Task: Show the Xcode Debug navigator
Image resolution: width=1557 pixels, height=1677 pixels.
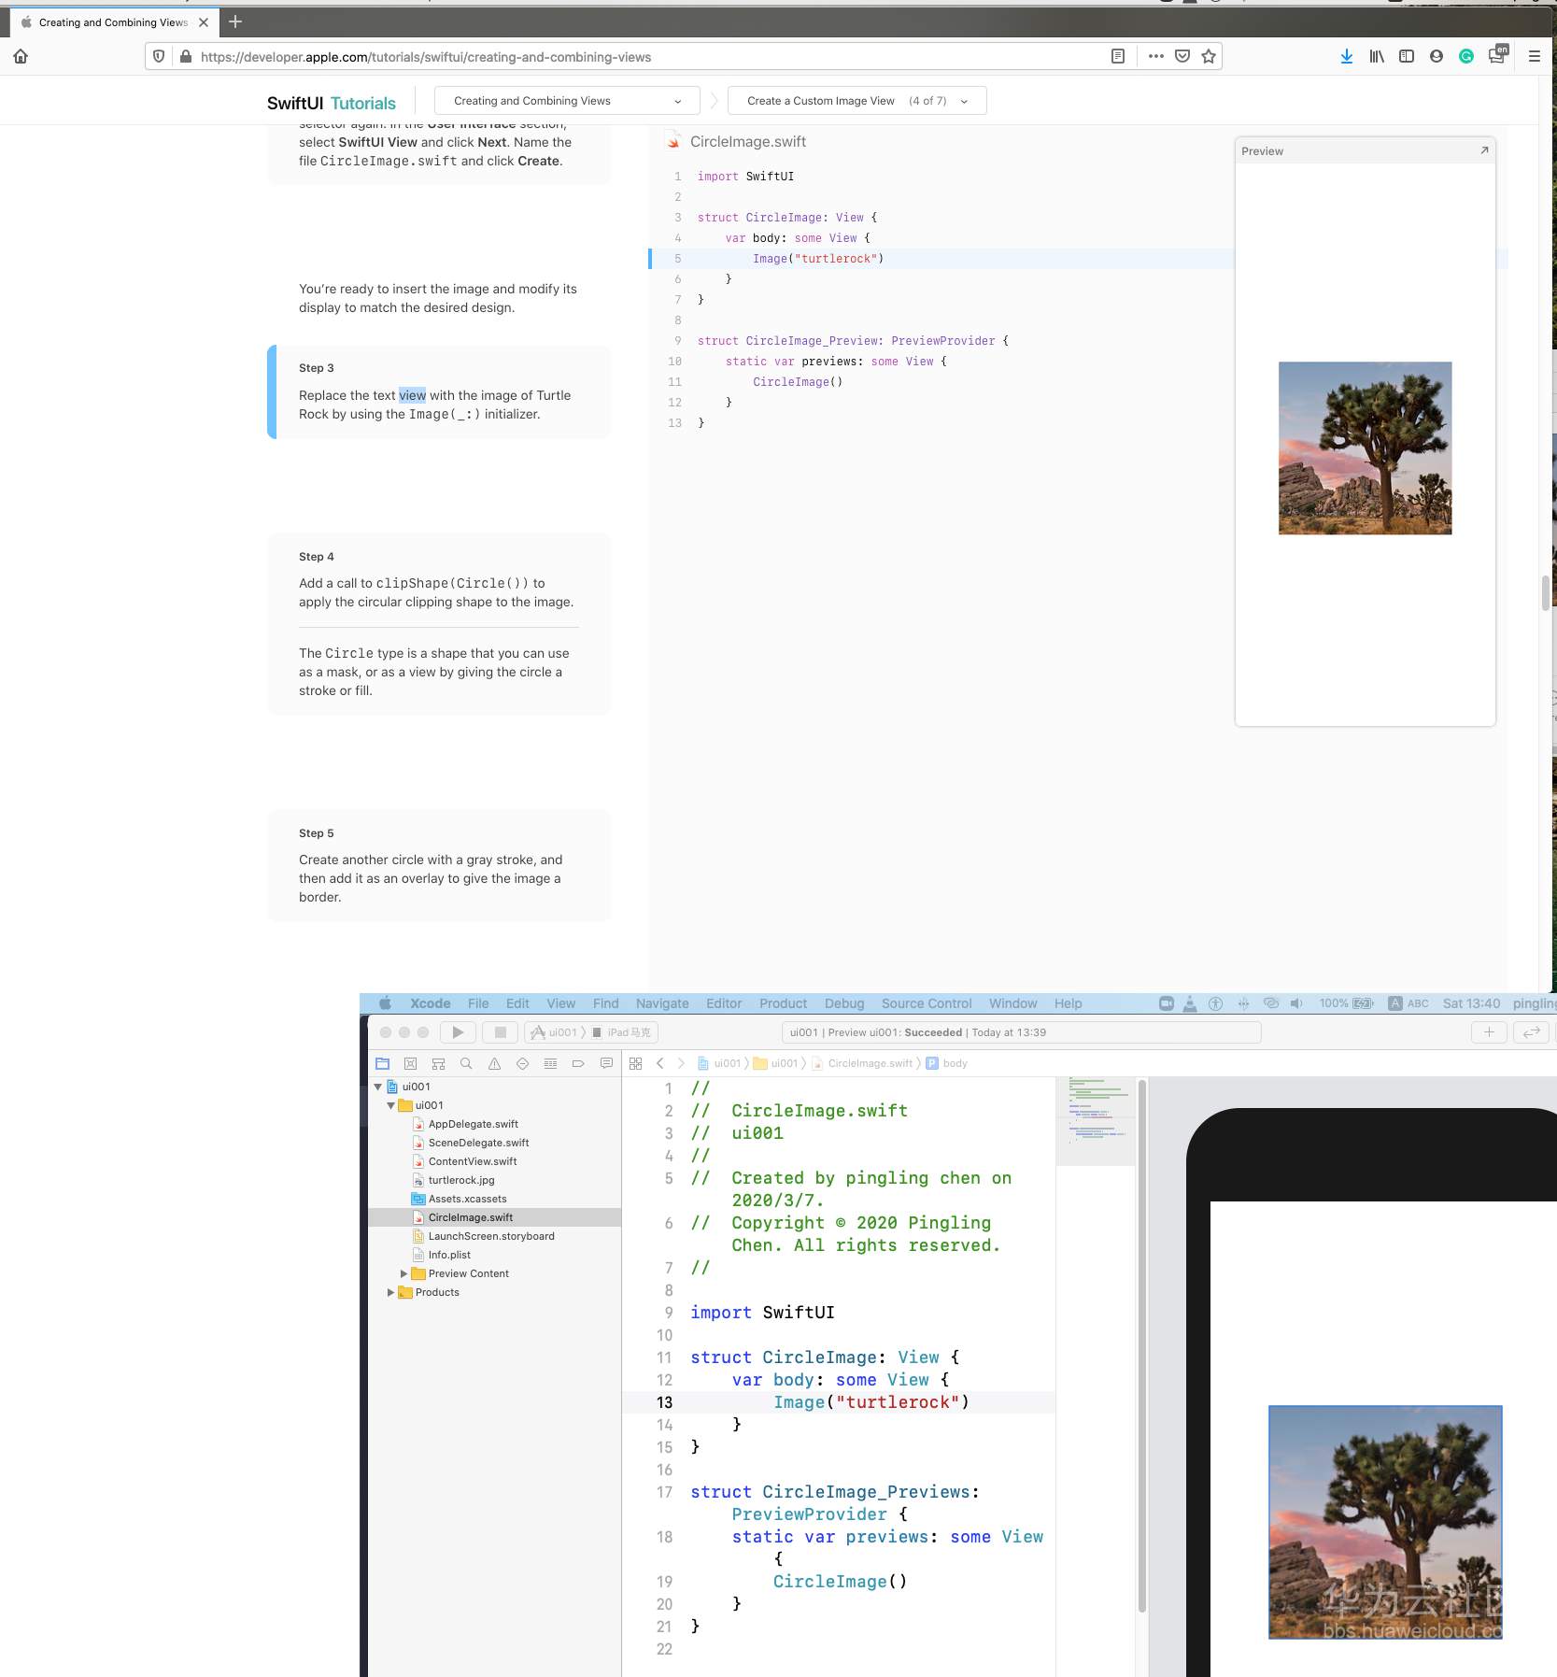Action: 550,1063
